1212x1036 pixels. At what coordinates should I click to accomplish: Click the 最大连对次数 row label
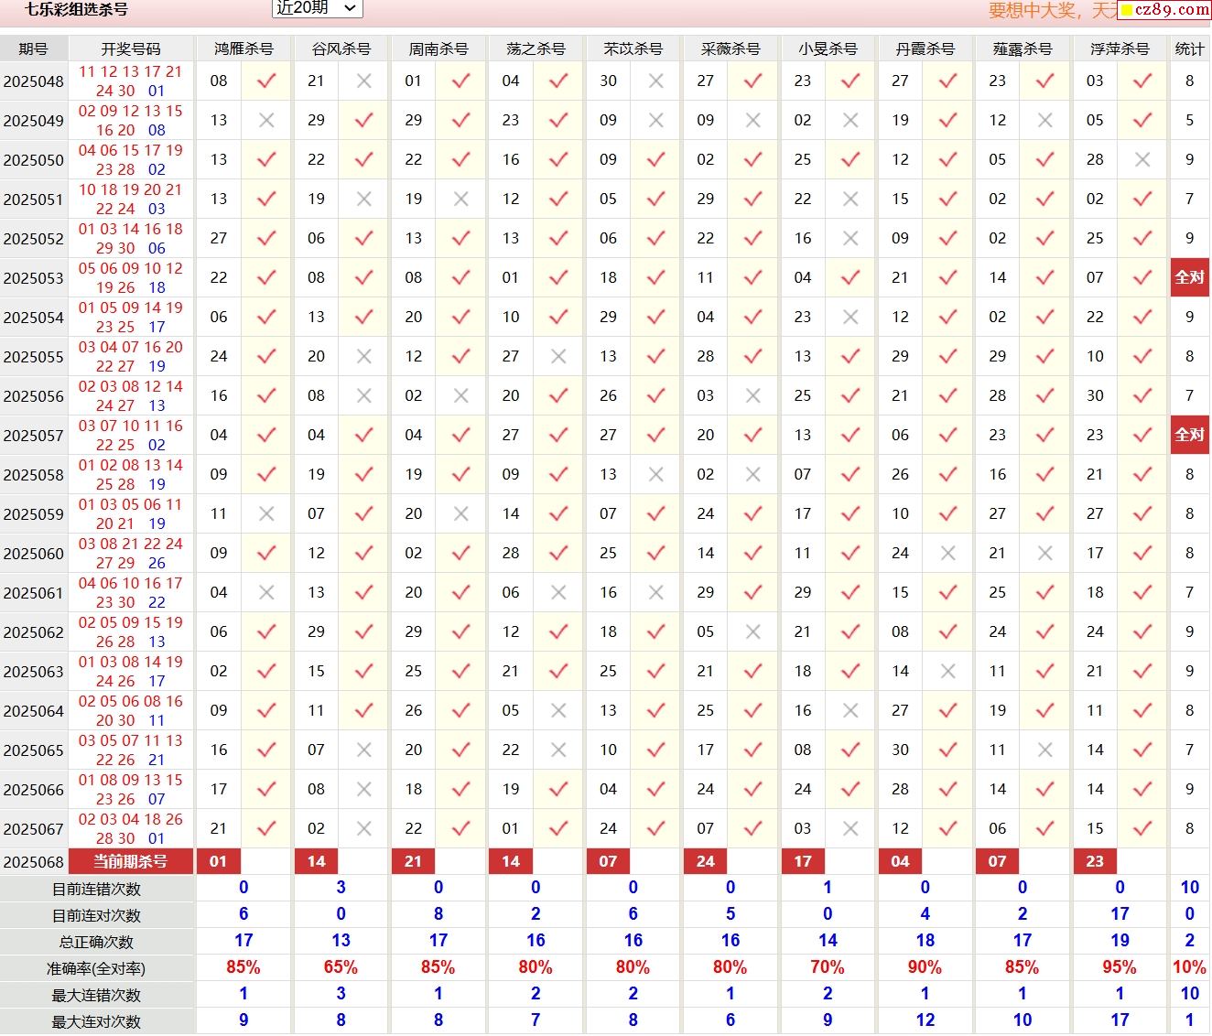point(96,1021)
